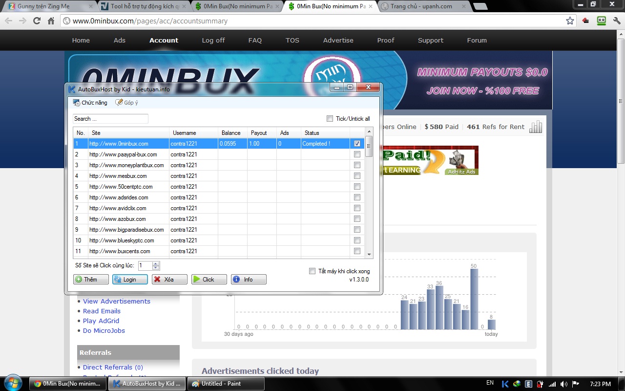Click the Search field in AutoBuxHost

tap(110, 119)
